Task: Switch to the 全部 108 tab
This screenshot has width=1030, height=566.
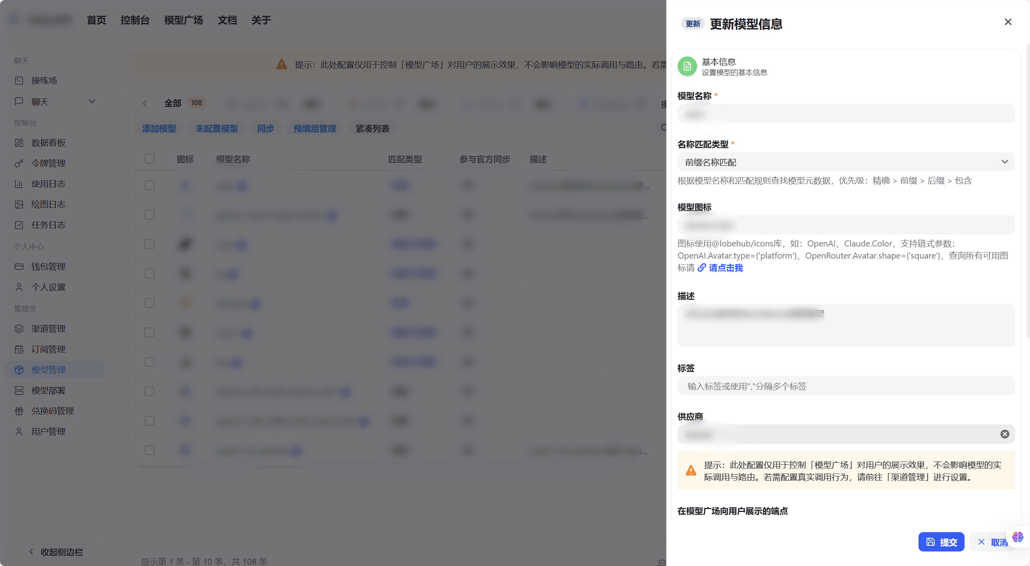Action: (184, 103)
